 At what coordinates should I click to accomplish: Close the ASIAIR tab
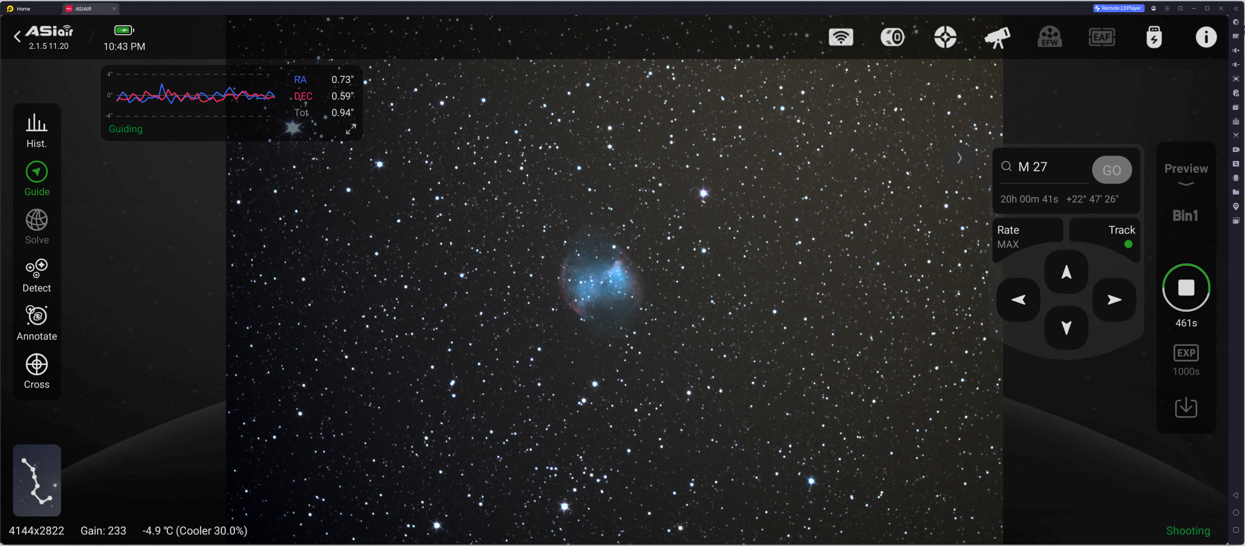click(x=114, y=9)
